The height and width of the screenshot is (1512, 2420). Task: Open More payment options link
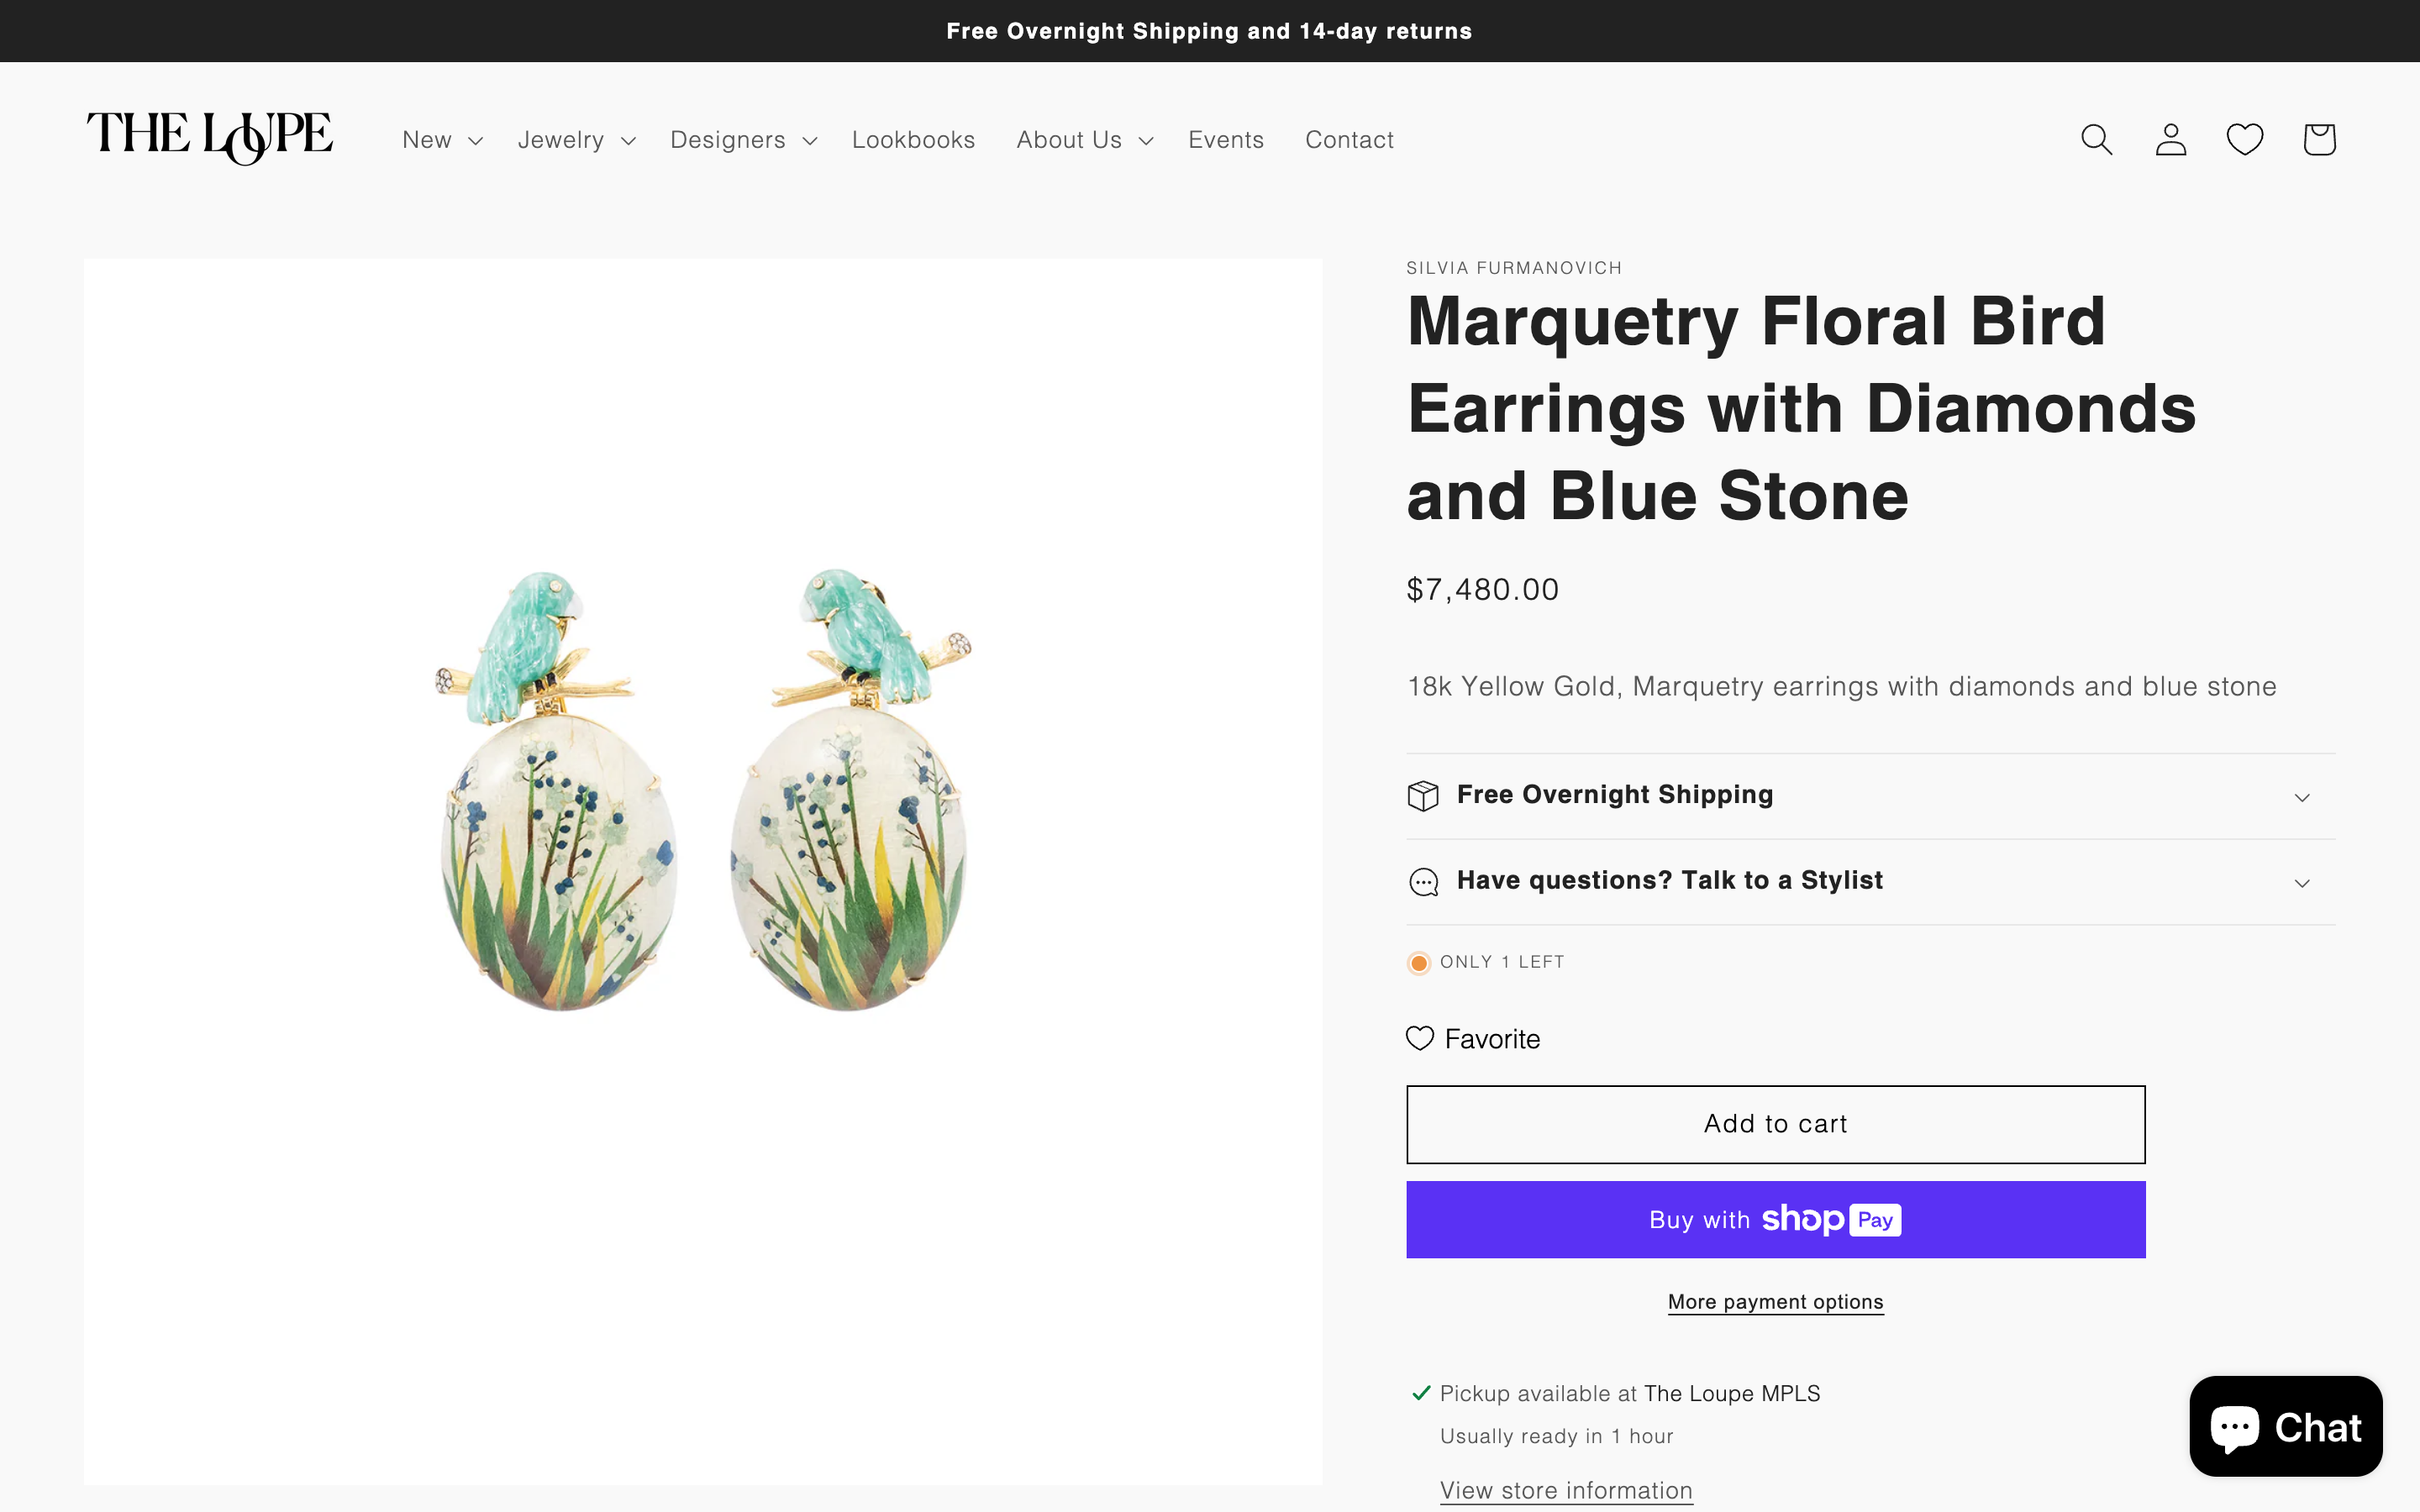pos(1775,1301)
